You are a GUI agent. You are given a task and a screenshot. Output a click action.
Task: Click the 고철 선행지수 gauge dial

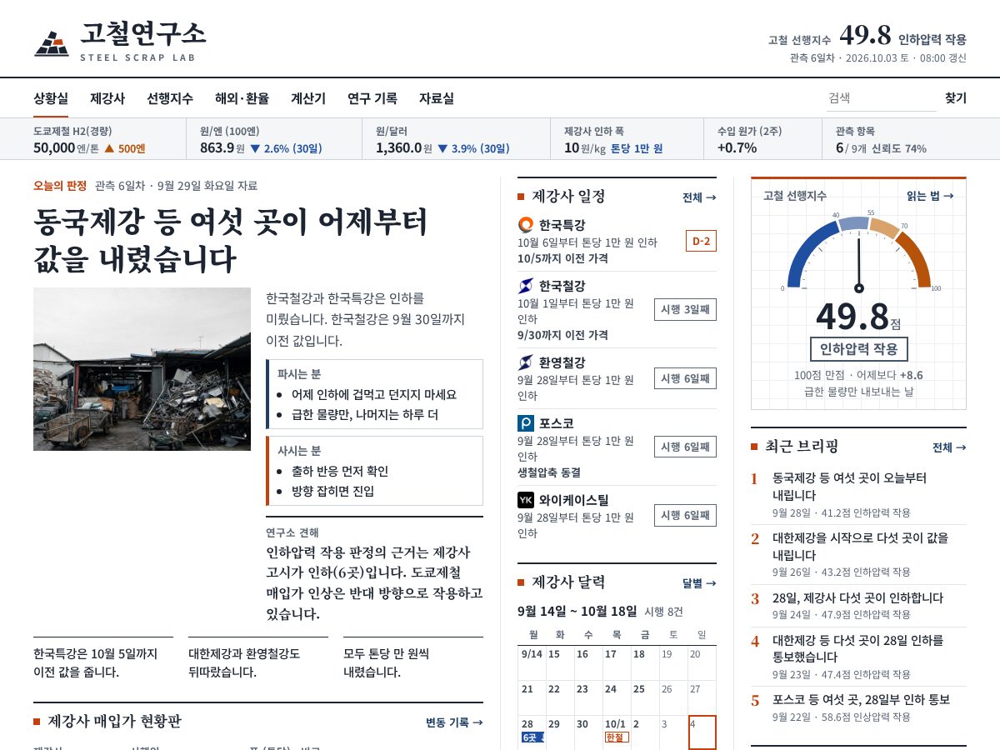(858, 252)
